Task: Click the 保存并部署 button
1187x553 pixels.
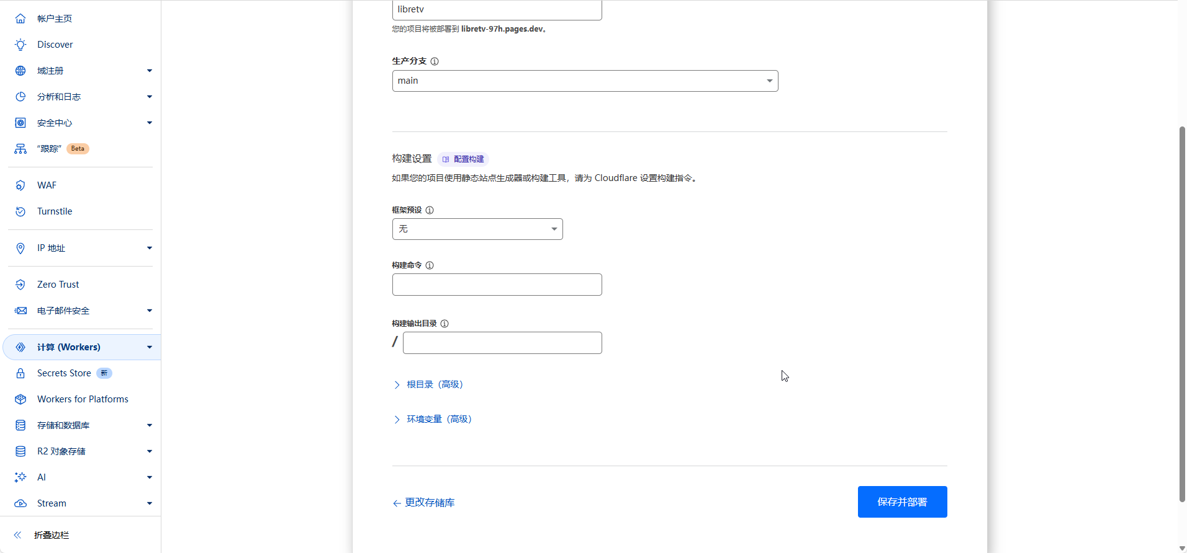Action: [x=902, y=502]
